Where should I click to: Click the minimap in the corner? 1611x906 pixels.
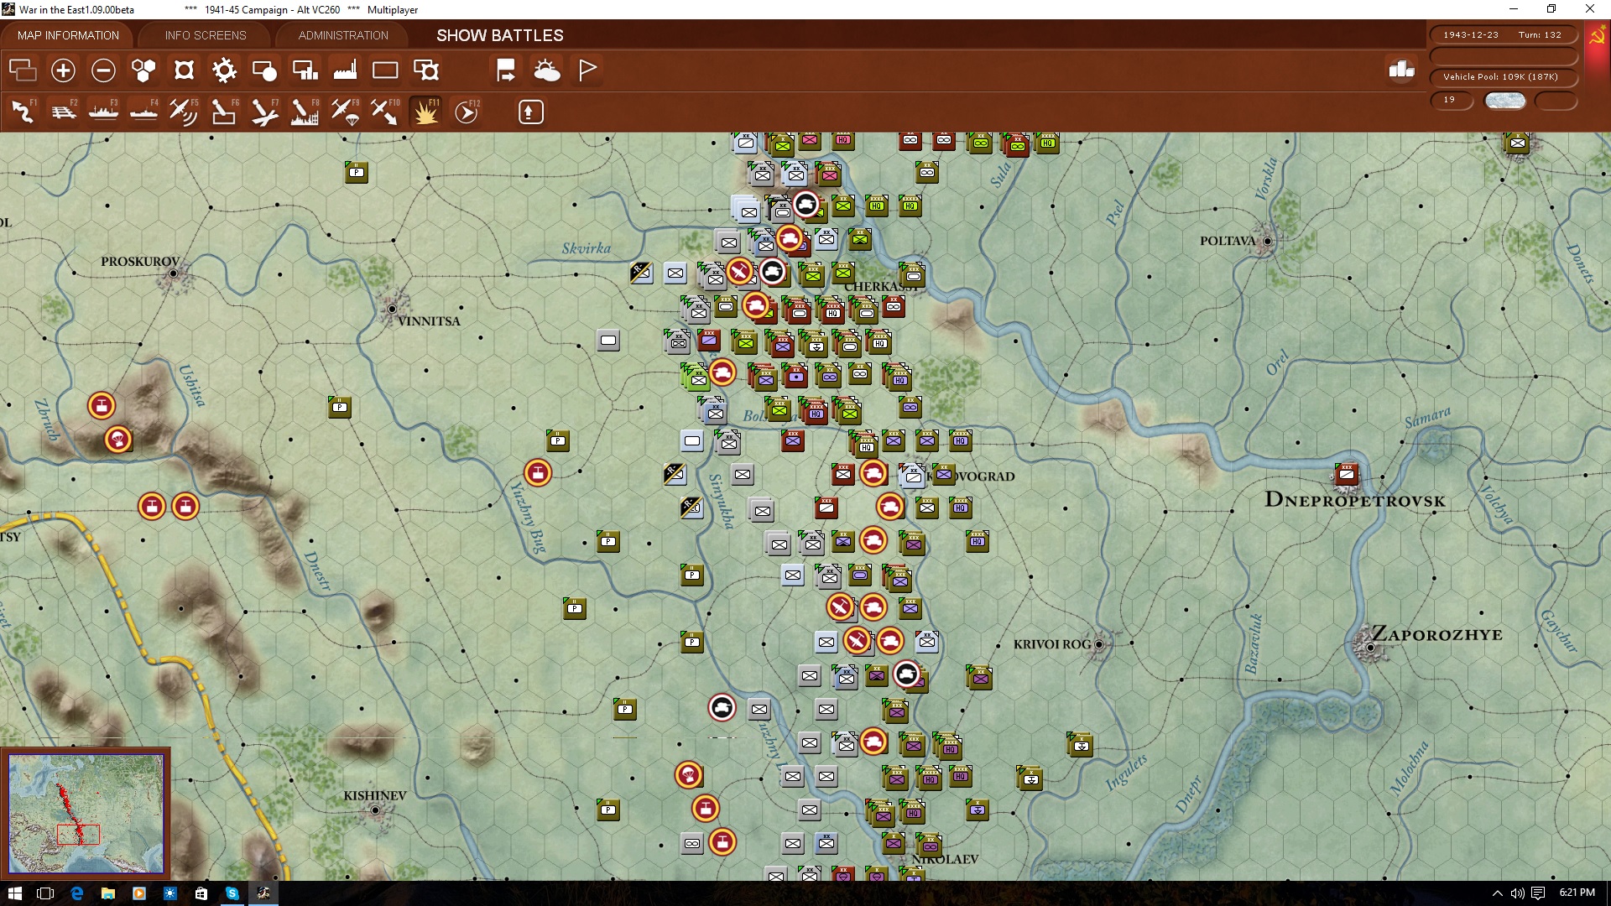(x=86, y=812)
